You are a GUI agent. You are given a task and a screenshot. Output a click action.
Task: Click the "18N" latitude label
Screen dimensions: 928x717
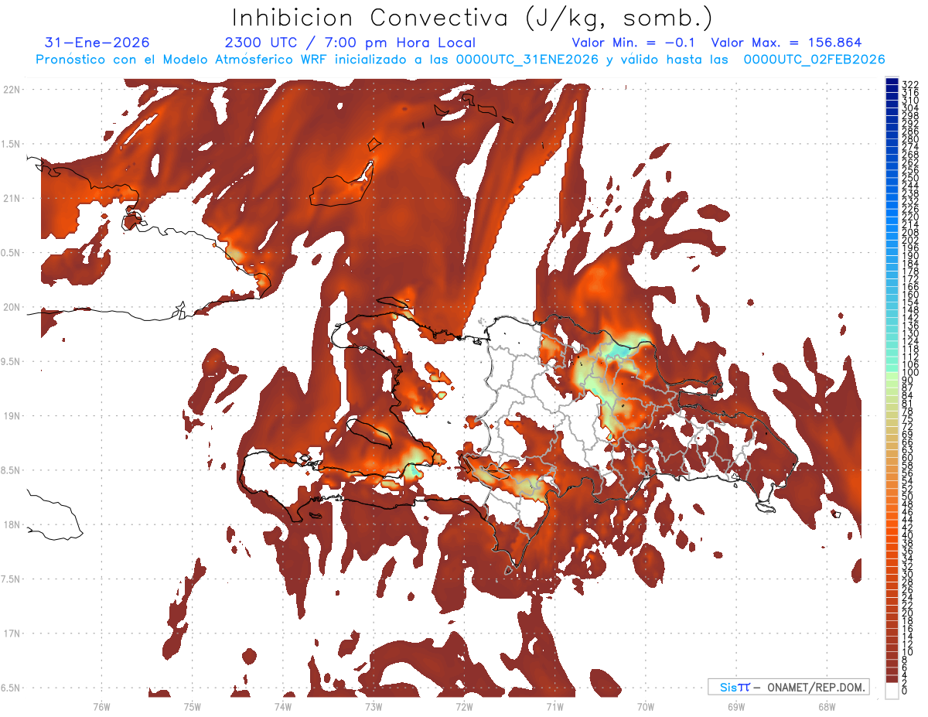click(12, 524)
